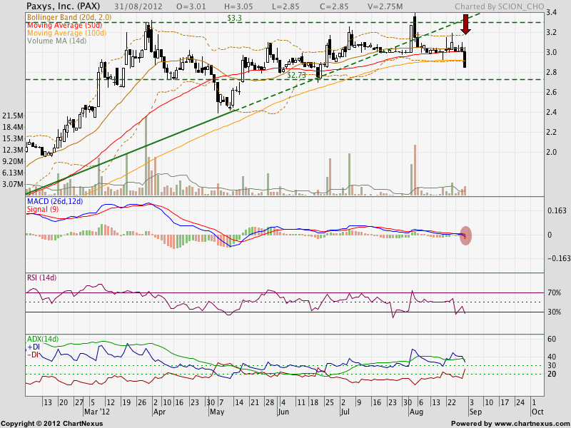
Task: Select the RSI (14d) indicator label
Action: point(41,278)
